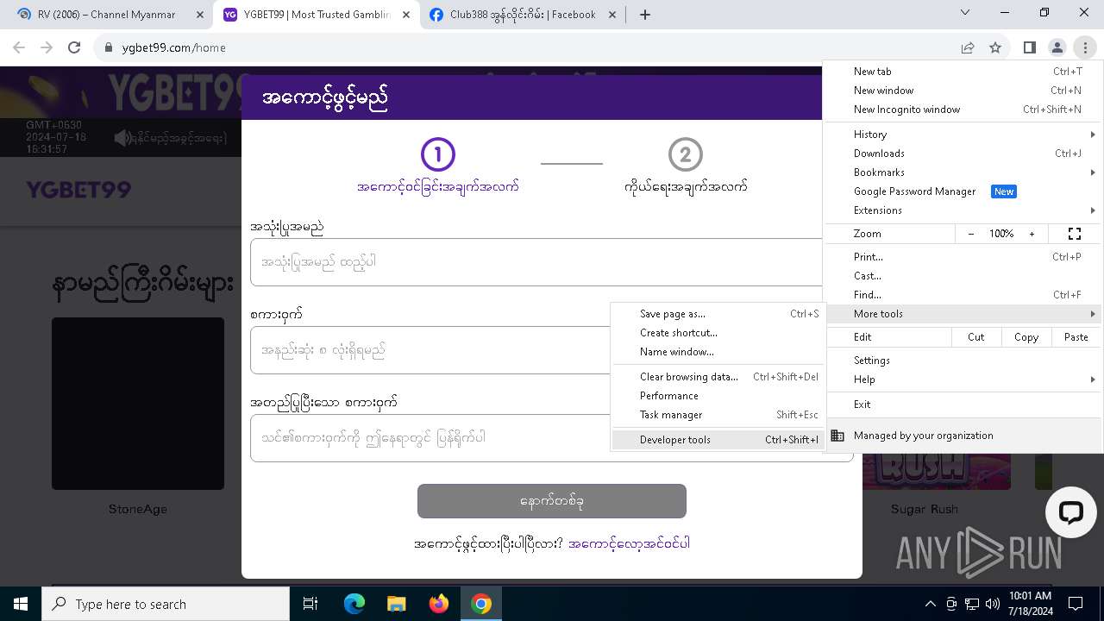Select New Incognito window menu entry

(964, 110)
